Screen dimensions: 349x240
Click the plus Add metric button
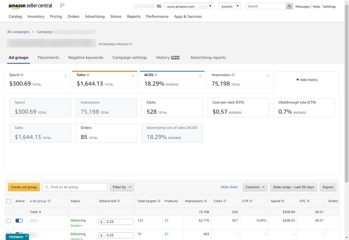(307, 80)
